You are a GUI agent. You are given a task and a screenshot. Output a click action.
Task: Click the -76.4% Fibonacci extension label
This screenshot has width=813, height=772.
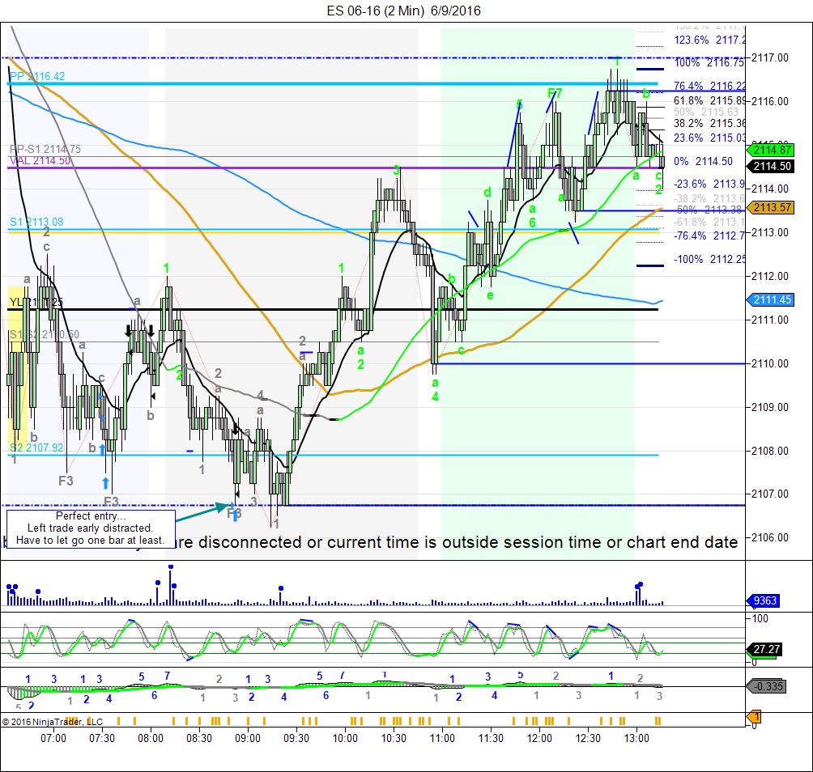coord(709,235)
